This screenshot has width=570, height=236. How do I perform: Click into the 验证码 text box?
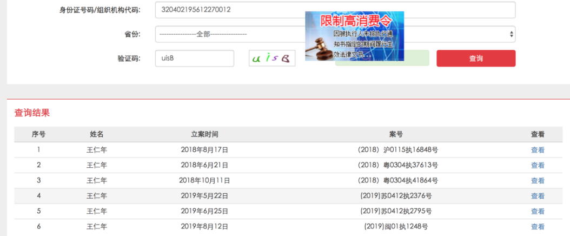point(194,58)
